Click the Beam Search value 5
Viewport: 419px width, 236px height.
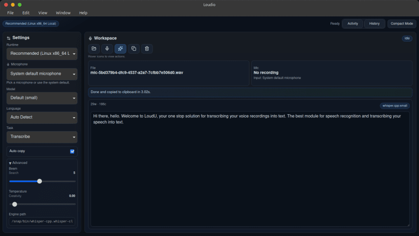tap(74, 173)
